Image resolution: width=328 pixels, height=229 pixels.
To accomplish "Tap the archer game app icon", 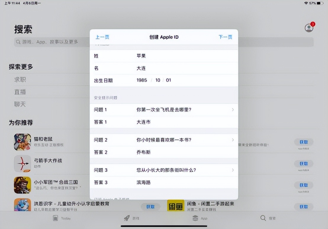I will tap(22, 163).
